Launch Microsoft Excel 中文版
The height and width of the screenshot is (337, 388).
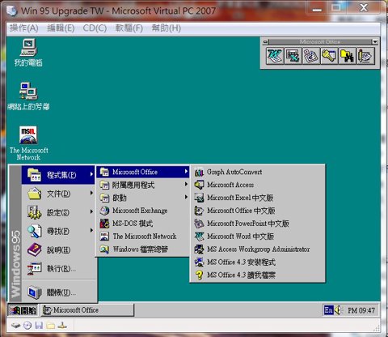point(257,198)
